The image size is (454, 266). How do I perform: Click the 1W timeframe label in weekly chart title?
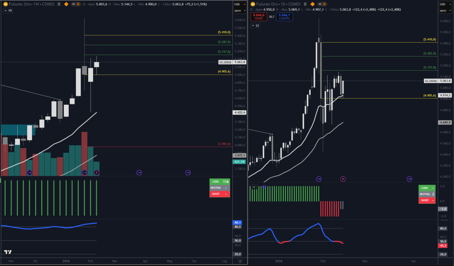coord(35,4)
